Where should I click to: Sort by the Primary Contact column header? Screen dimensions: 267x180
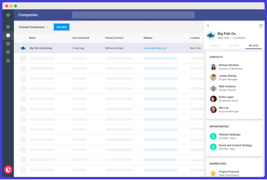point(114,38)
